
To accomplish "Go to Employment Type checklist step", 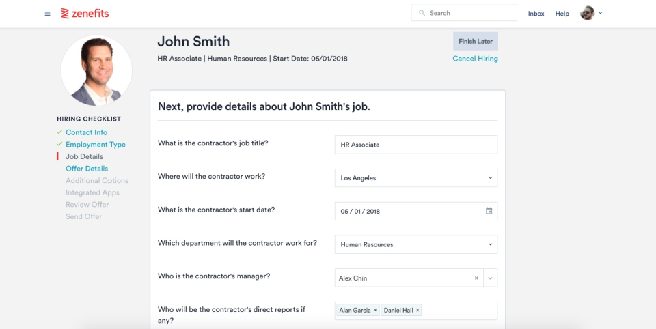I will [x=95, y=145].
